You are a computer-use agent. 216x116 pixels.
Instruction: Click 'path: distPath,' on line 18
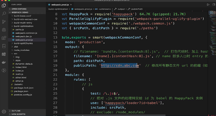tap(89, 61)
